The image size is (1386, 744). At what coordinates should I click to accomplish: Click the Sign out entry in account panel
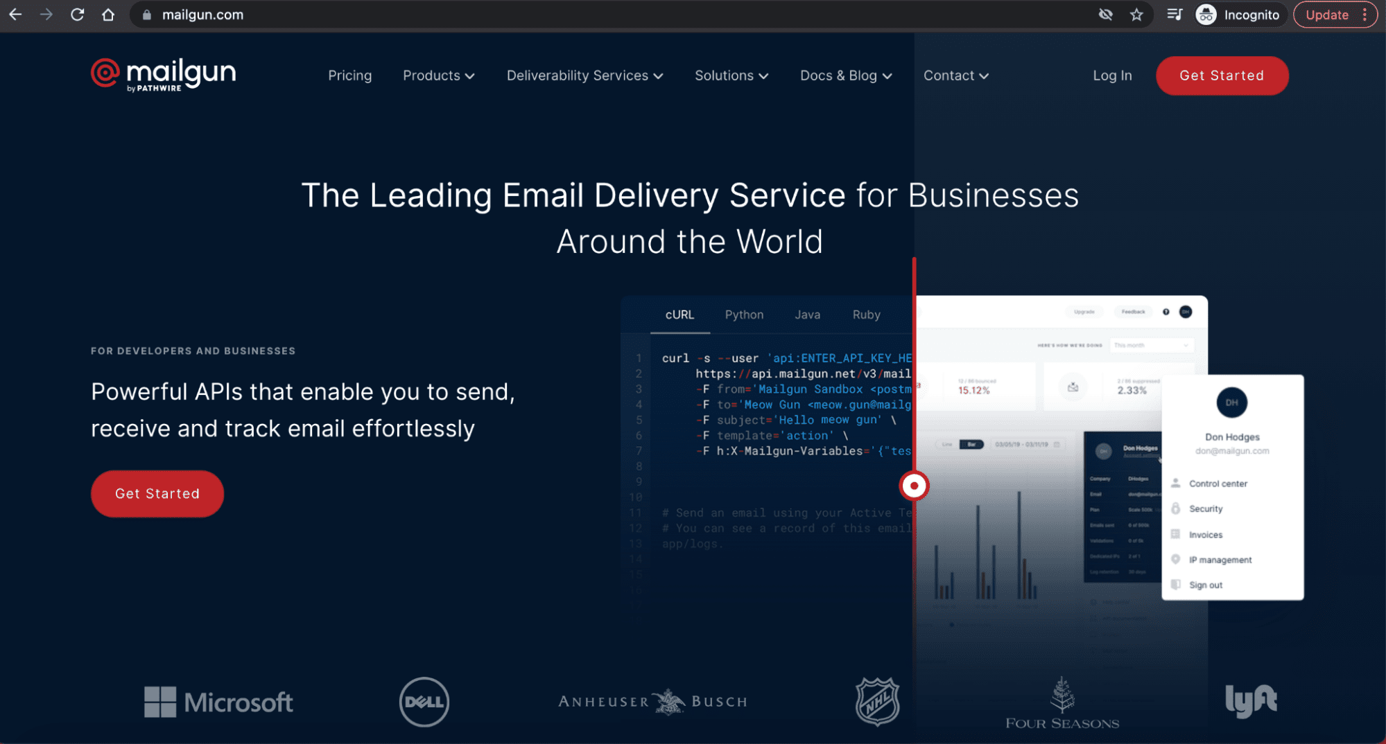1206,584
